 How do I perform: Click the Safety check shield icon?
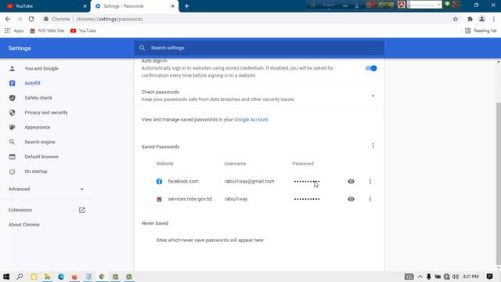13,98
